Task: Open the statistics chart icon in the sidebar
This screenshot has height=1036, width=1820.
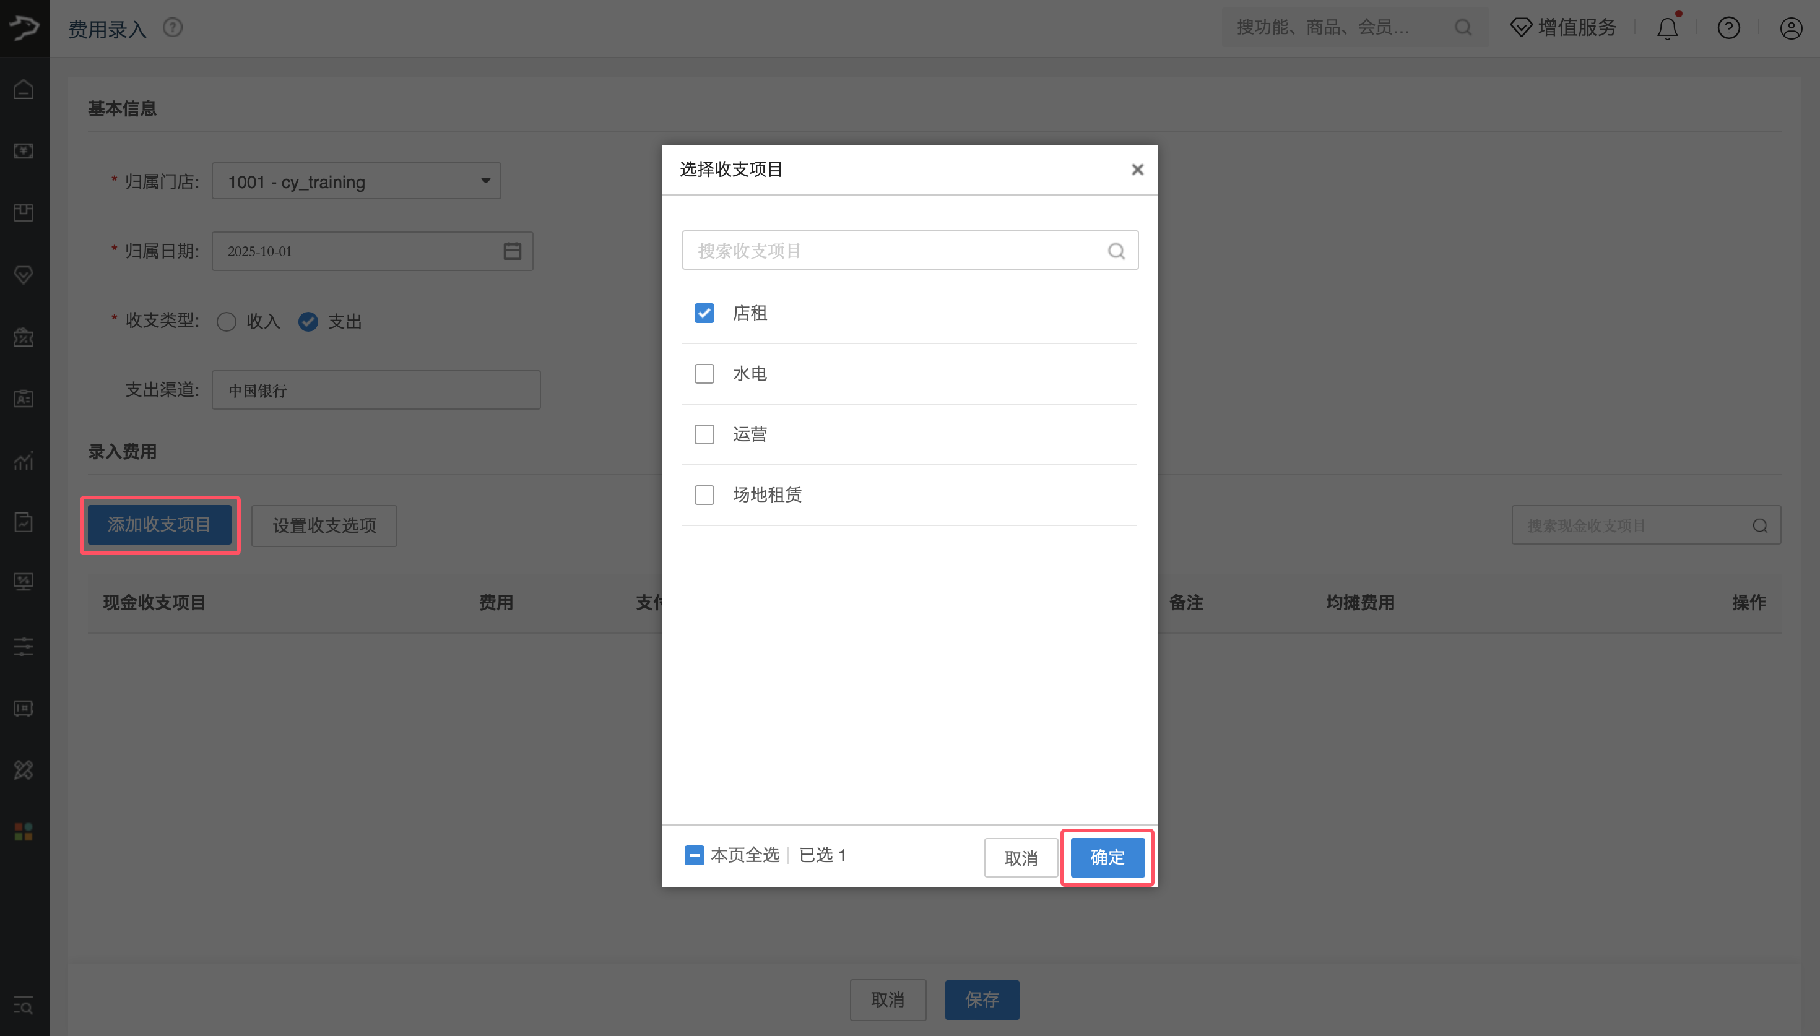Action: click(x=24, y=461)
